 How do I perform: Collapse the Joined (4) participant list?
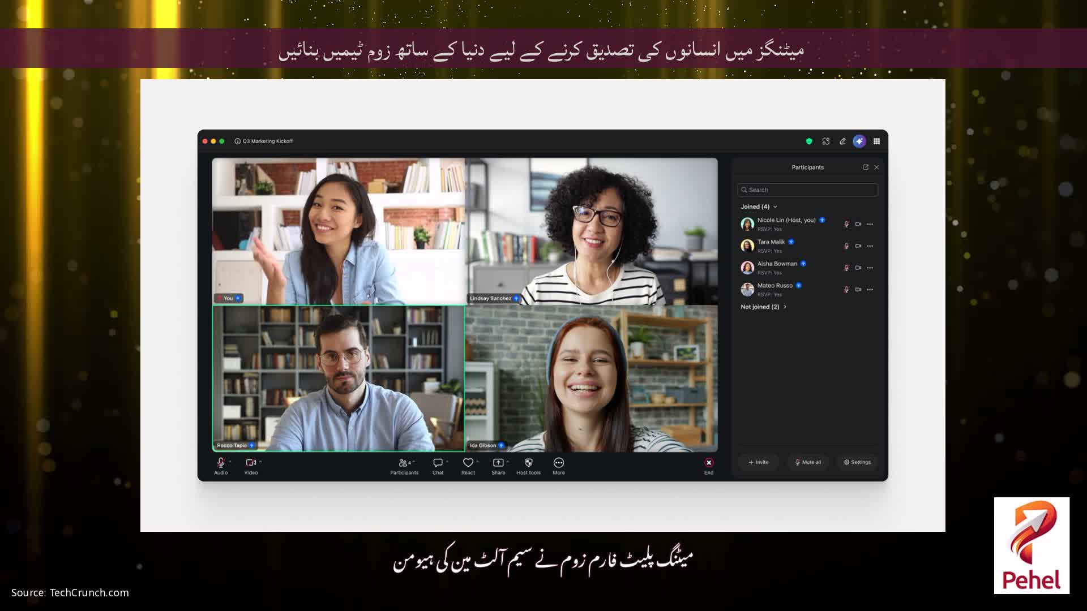(x=775, y=206)
